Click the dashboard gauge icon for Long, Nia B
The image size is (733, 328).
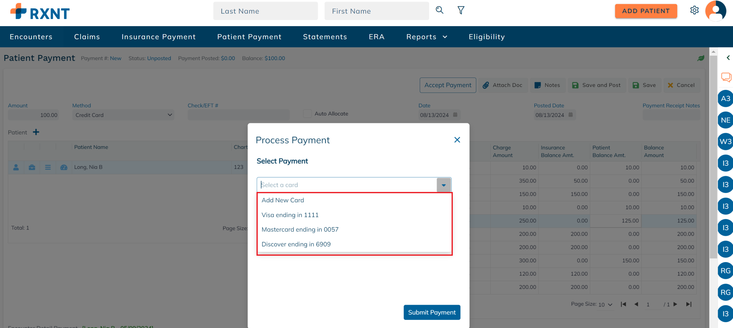point(64,167)
